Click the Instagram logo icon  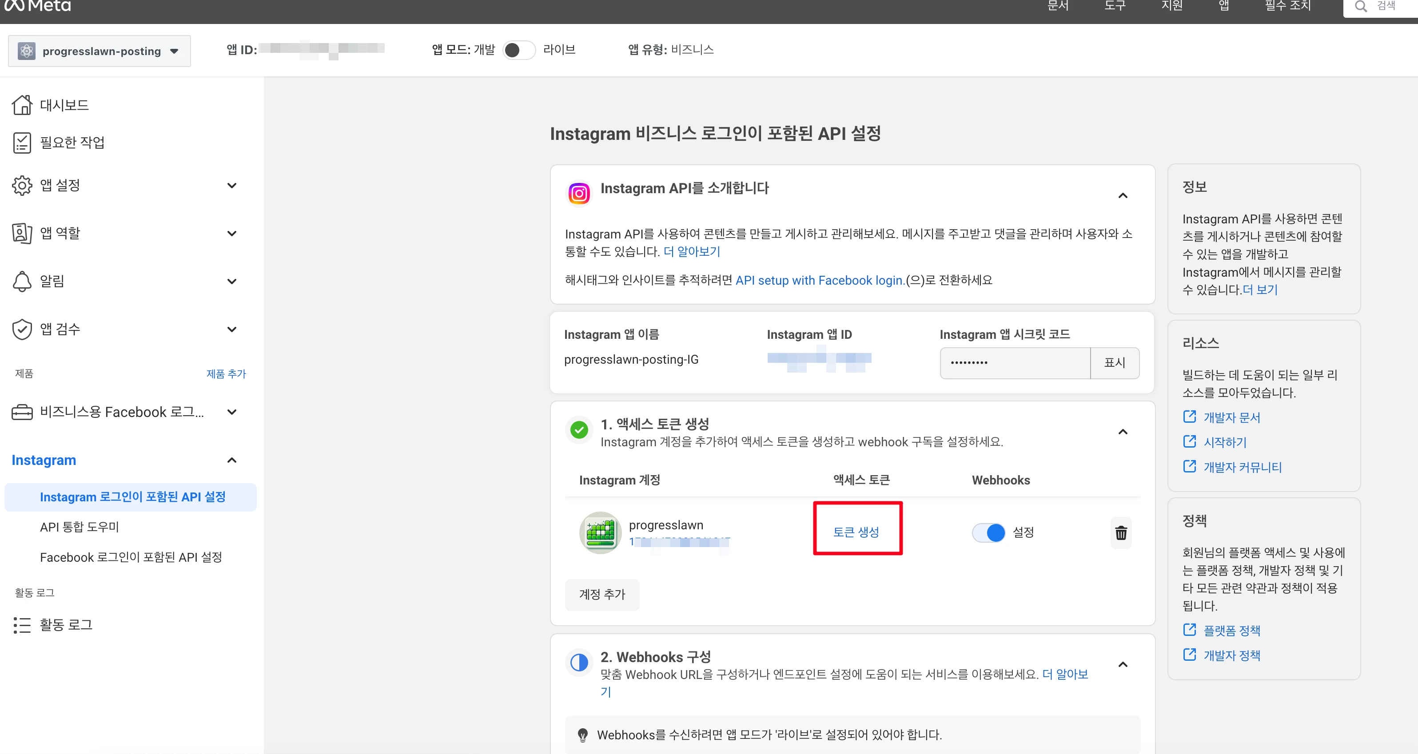(x=578, y=193)
